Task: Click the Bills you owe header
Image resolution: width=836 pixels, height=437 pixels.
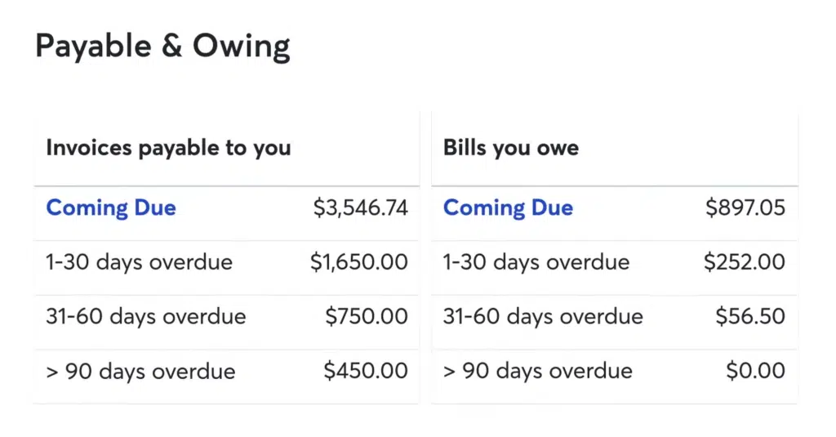Action: [x=511, y=148]
